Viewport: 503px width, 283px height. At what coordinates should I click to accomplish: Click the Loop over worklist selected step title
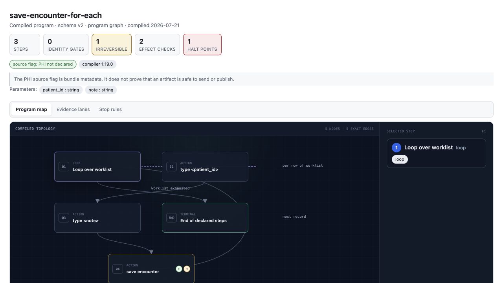[428, 147]
